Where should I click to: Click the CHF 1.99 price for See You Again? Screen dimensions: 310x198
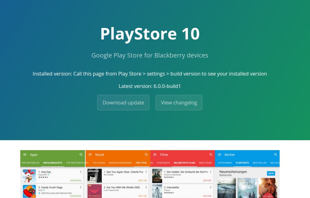tap(143, 181)
